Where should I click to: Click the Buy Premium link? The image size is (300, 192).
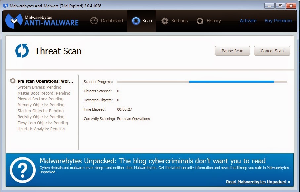click(278, 21)
